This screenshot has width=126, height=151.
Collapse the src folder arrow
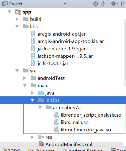[x=17, y=71]
